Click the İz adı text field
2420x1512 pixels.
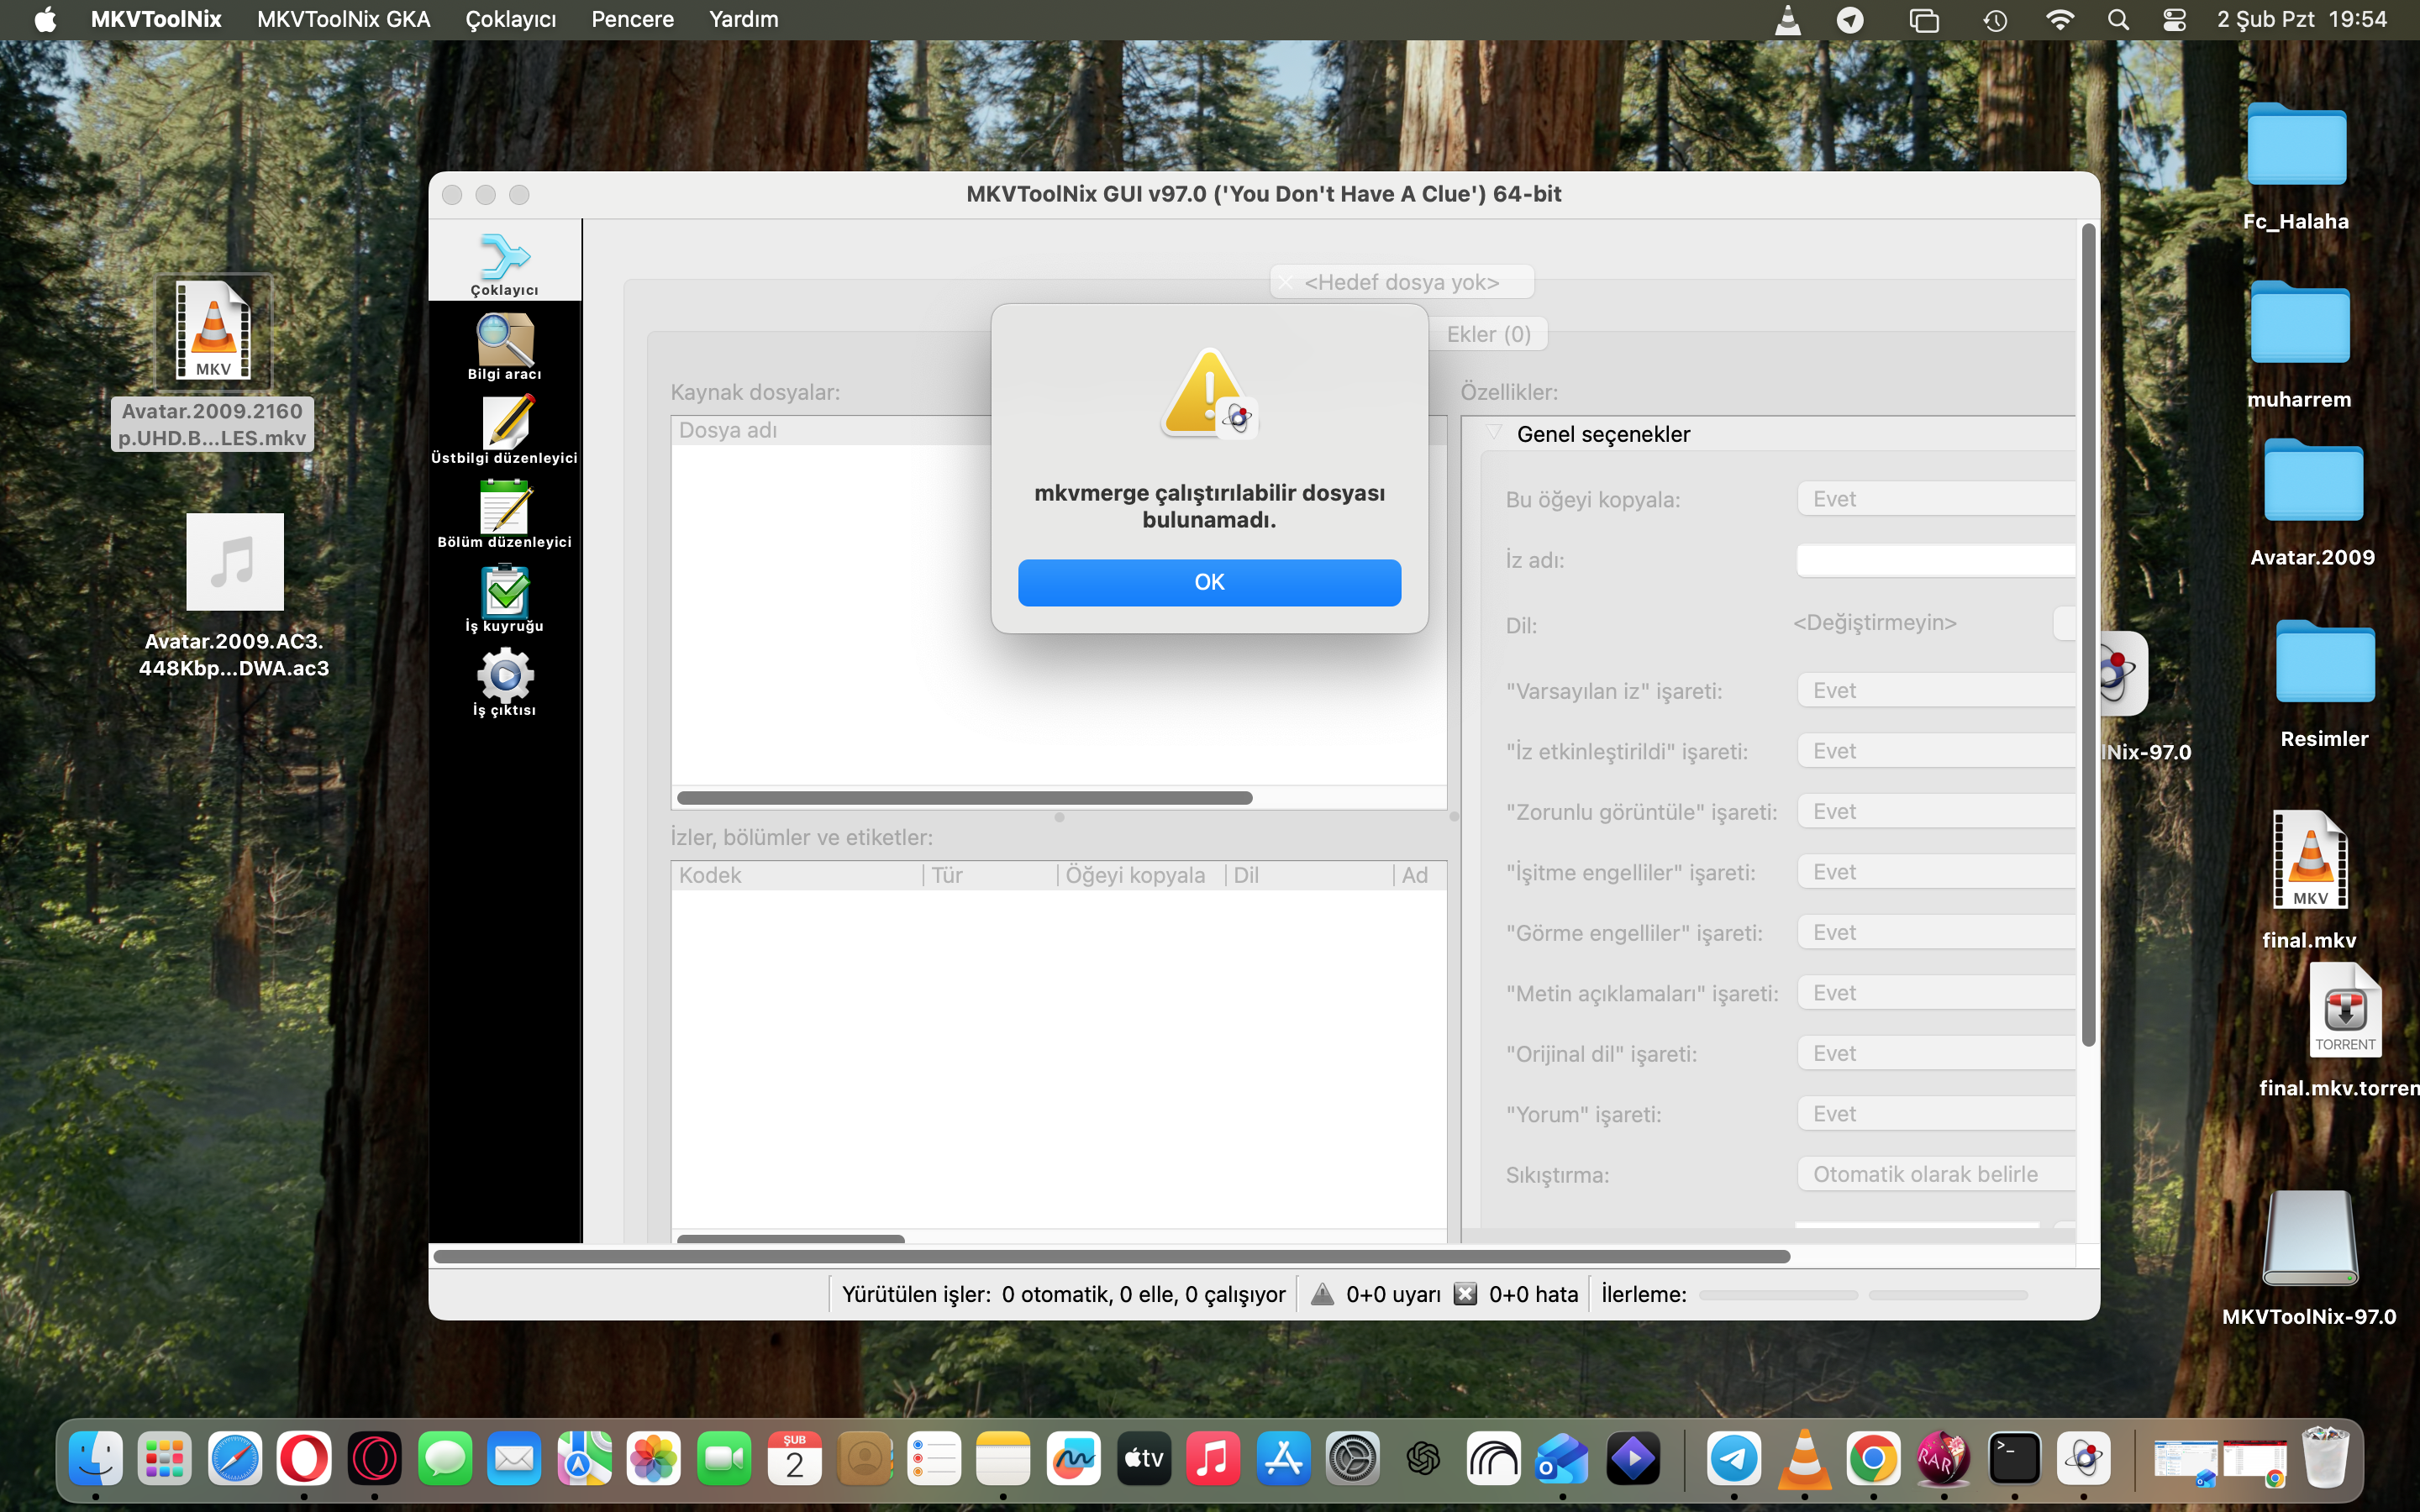tap(1936, 560)
